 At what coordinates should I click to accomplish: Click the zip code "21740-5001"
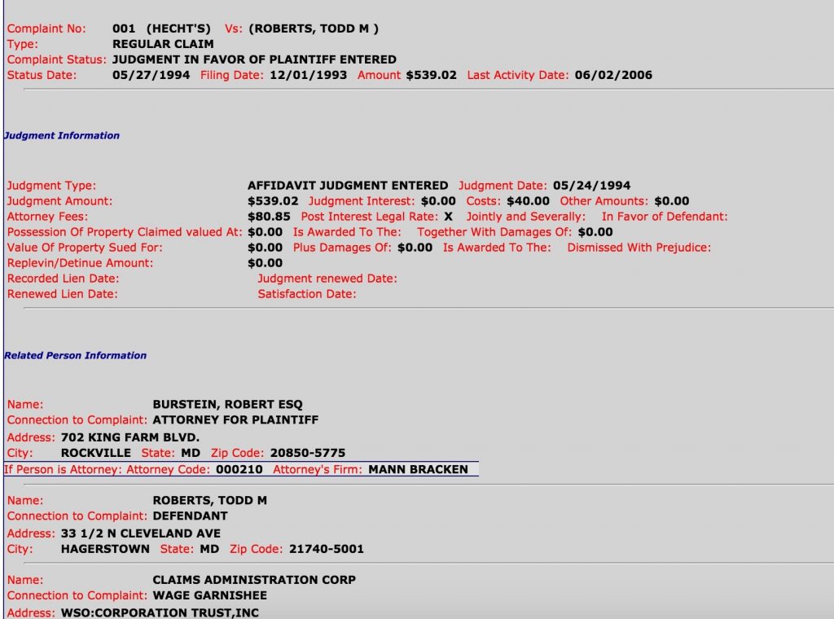[327, 549]
